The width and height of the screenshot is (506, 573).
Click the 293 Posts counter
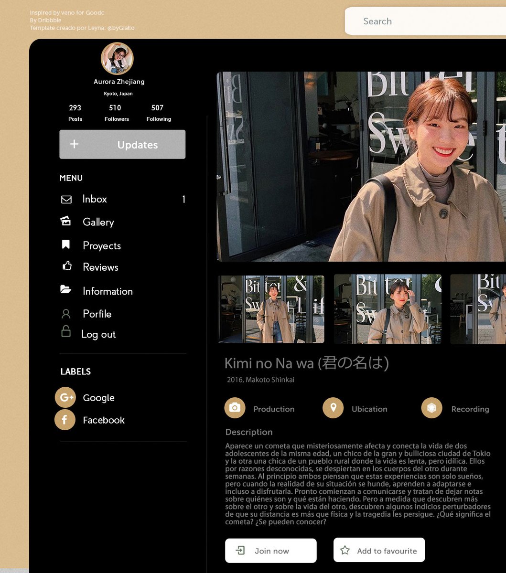click(75, 113)
